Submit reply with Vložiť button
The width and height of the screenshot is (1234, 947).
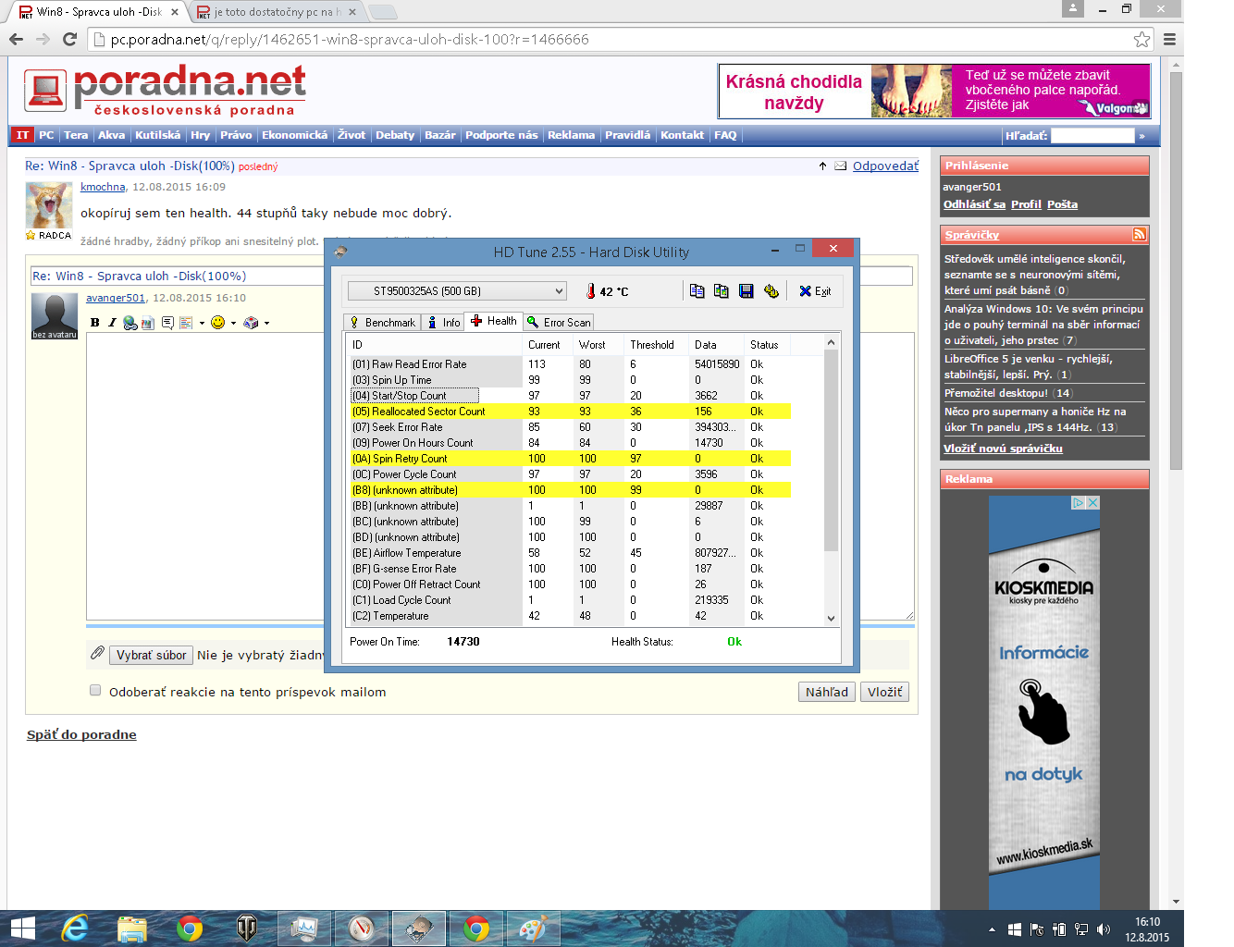(x=885, y=692)
